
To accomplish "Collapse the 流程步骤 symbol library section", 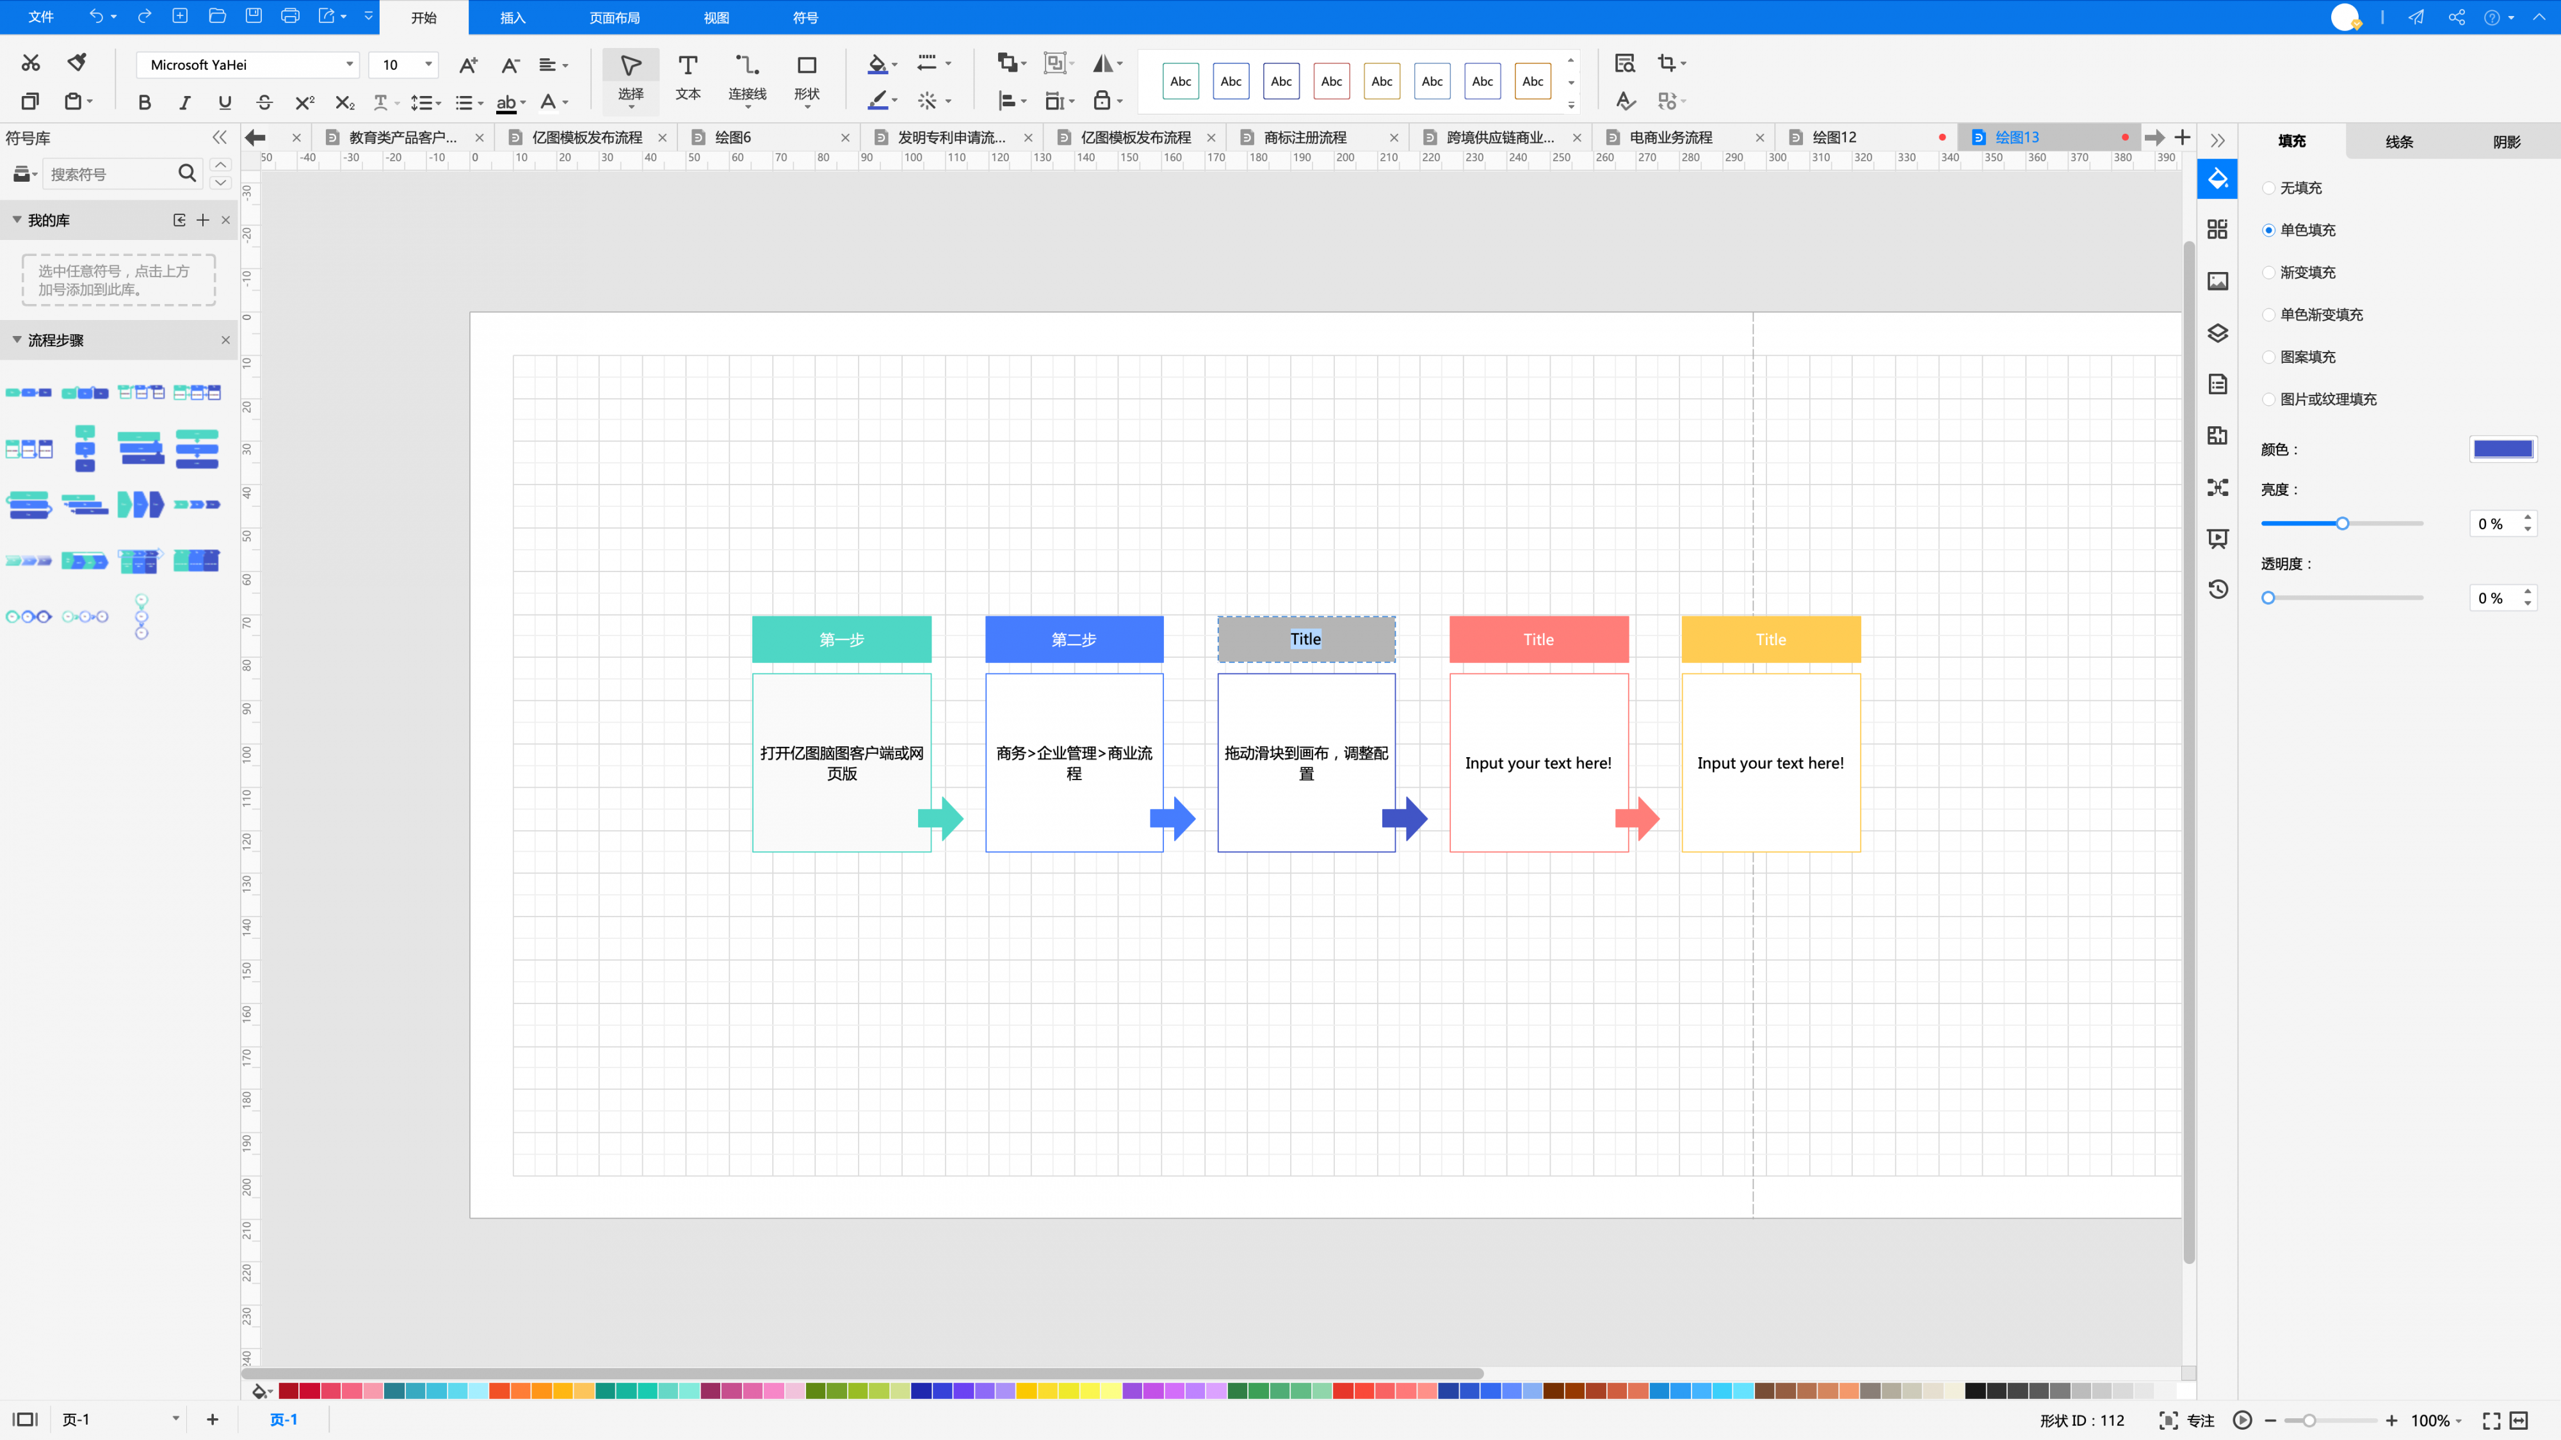I will [17, 340].
